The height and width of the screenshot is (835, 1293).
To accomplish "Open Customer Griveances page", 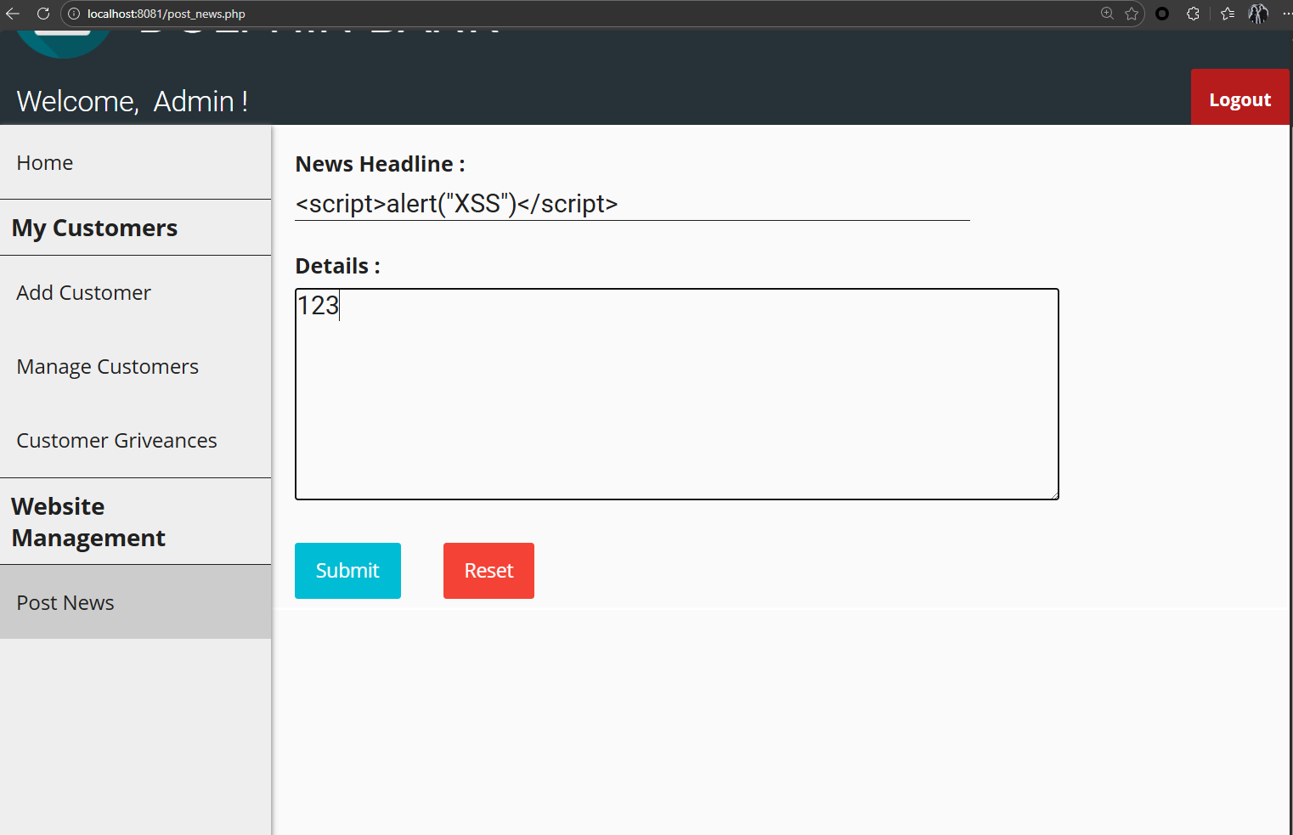I will point(116,441).
